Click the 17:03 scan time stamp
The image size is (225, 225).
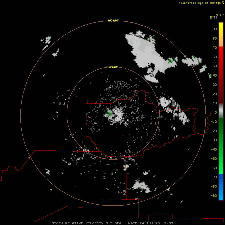168,223
